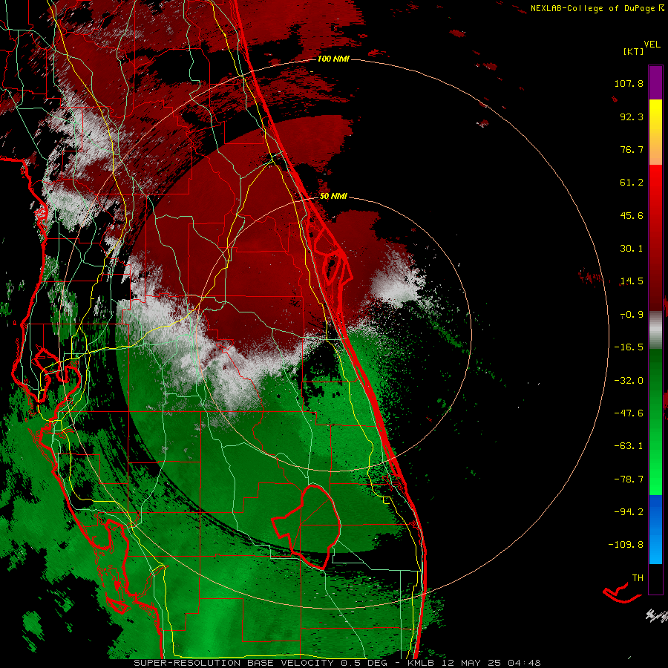Click the -47.6 velocity scale label

[629, 413]
